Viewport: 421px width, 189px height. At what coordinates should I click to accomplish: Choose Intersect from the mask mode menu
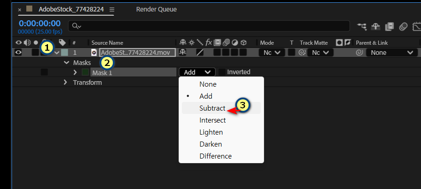[221, 120]
